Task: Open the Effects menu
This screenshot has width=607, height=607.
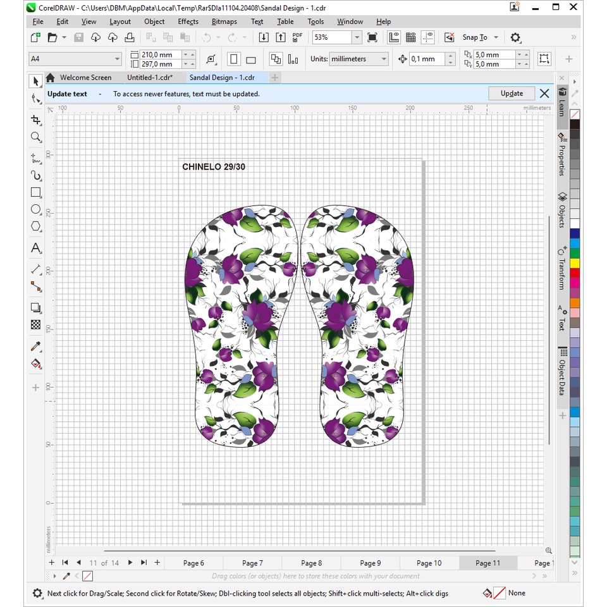Action: [188, 21]
